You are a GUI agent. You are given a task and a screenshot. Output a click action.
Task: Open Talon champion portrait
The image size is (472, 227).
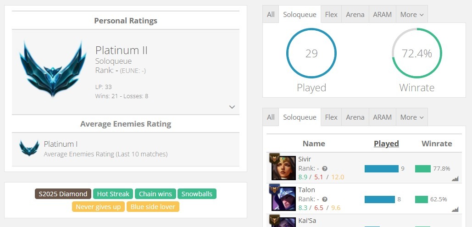283,199
